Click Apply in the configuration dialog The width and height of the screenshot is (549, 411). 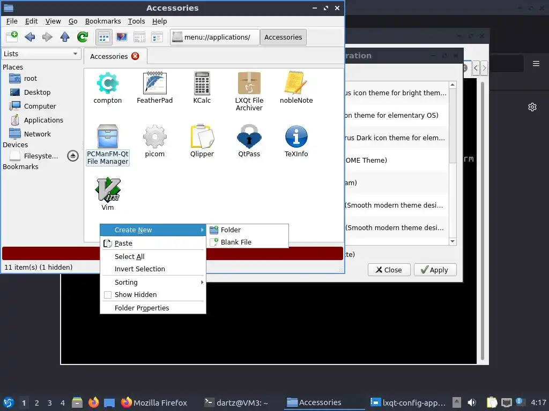click(435, 270)
